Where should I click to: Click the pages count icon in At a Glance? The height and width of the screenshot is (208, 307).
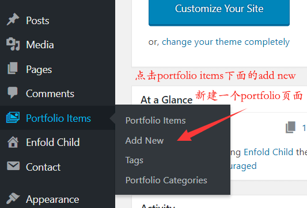pos(290,128)
